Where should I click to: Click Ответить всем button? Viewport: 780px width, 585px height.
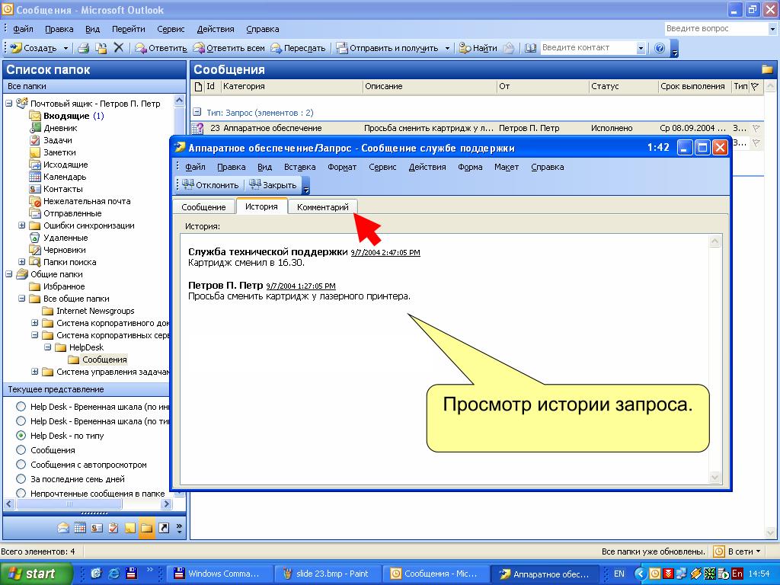[229, 48]
